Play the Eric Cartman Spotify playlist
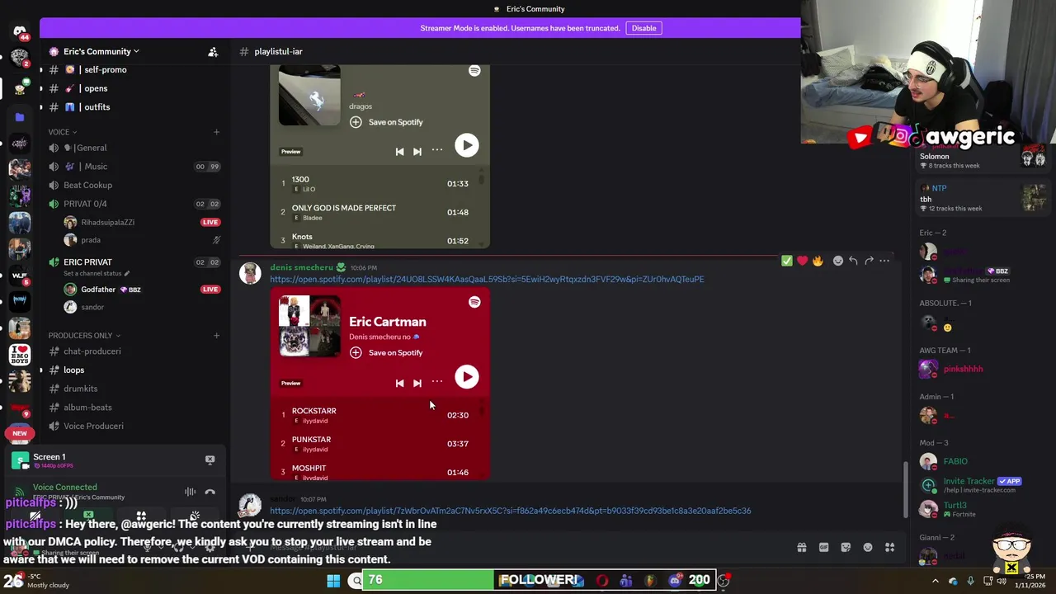Image resolution: width=1056 pixels, height=594 pixels. point(466,377)
